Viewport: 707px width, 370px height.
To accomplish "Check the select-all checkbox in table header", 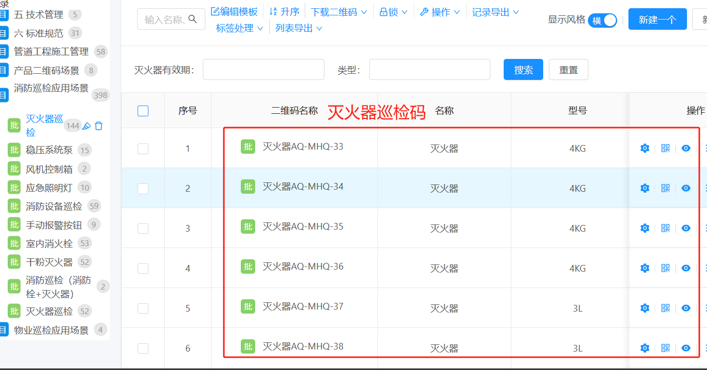I will point(143,110).
